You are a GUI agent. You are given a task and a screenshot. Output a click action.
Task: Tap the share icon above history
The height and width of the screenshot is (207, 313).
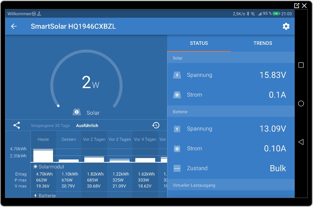coord(17,125)
